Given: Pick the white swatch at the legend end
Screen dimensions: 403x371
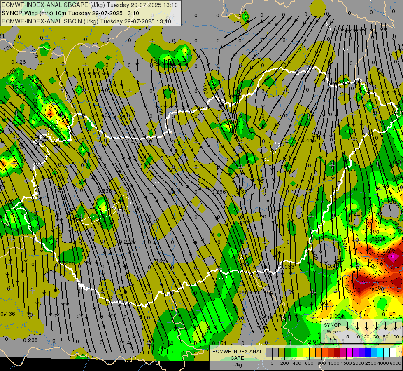Looking at the screenshot, I should coord(392,353).
